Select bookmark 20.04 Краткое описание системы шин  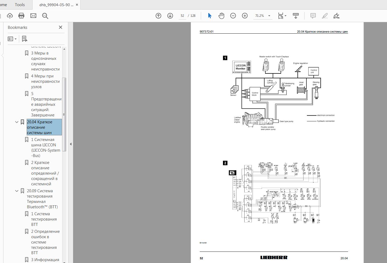coord(44,127)
